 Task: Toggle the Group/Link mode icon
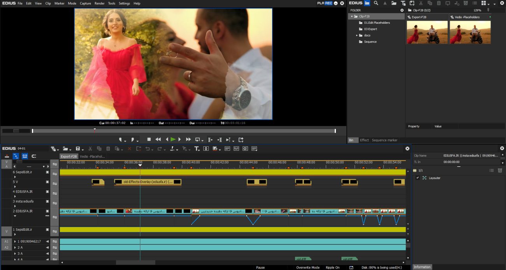point(25,156)
